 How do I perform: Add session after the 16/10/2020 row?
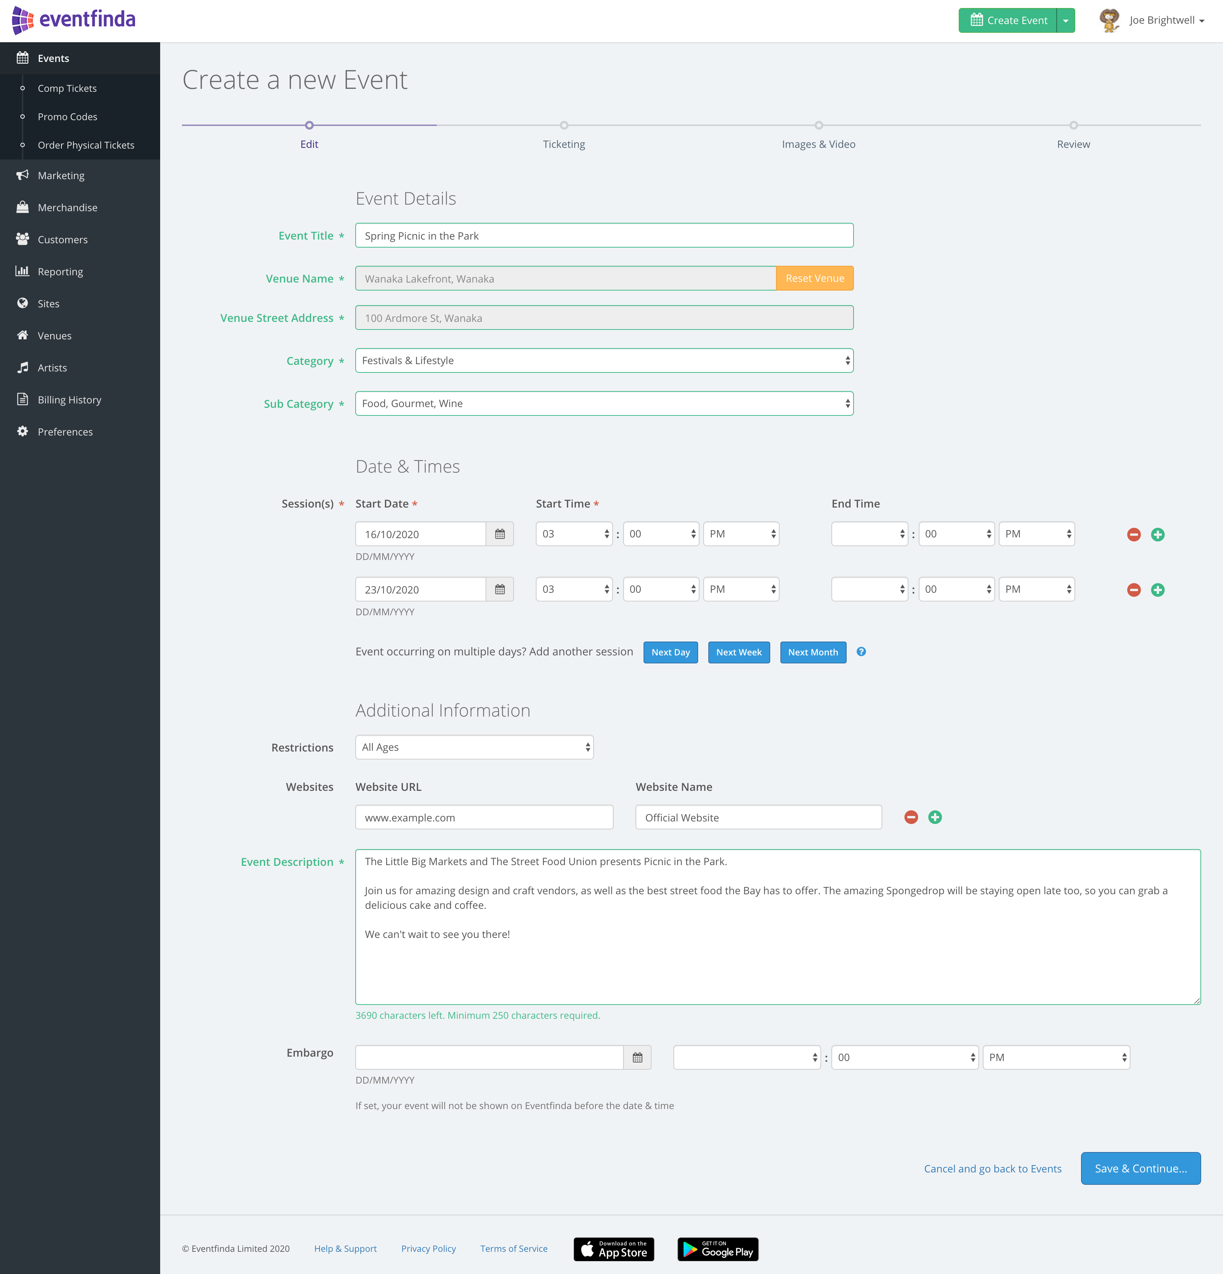click(1157, 534)
